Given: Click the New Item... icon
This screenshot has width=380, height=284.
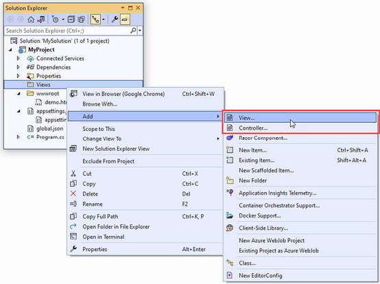Looking at the screenshot, I should 230,150.
